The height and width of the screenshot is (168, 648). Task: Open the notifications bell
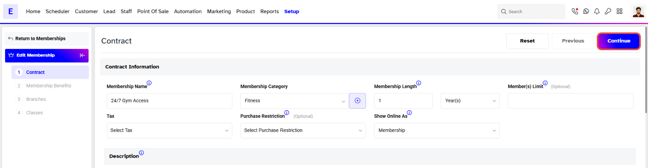tap(597, 11)
